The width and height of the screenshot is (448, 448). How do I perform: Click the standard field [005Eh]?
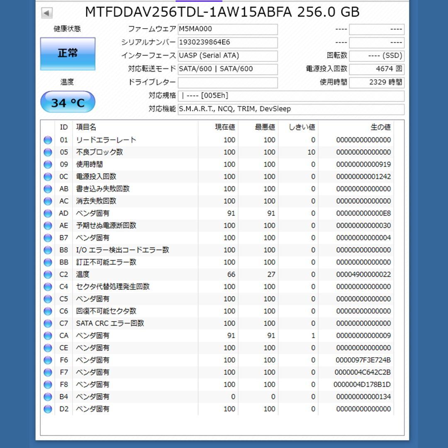pos(291,96)
